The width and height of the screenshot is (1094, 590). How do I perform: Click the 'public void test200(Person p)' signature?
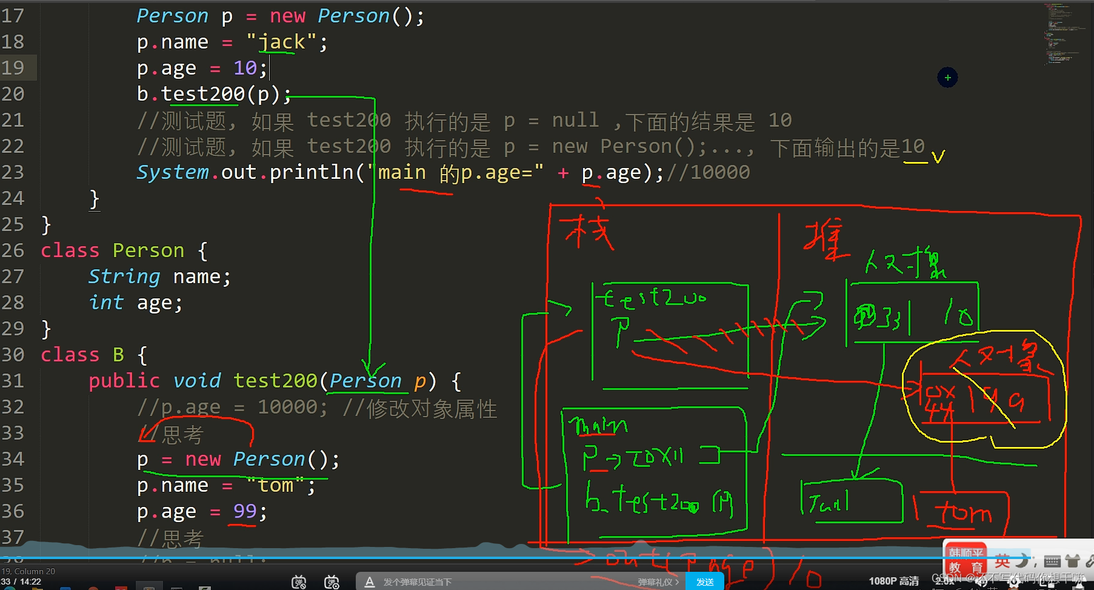[262, 381]
